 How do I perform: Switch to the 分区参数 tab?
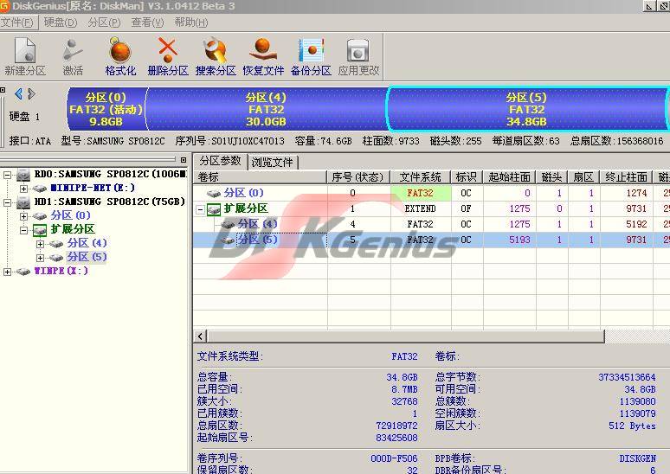pyautogui.click(x=221, y=161)
